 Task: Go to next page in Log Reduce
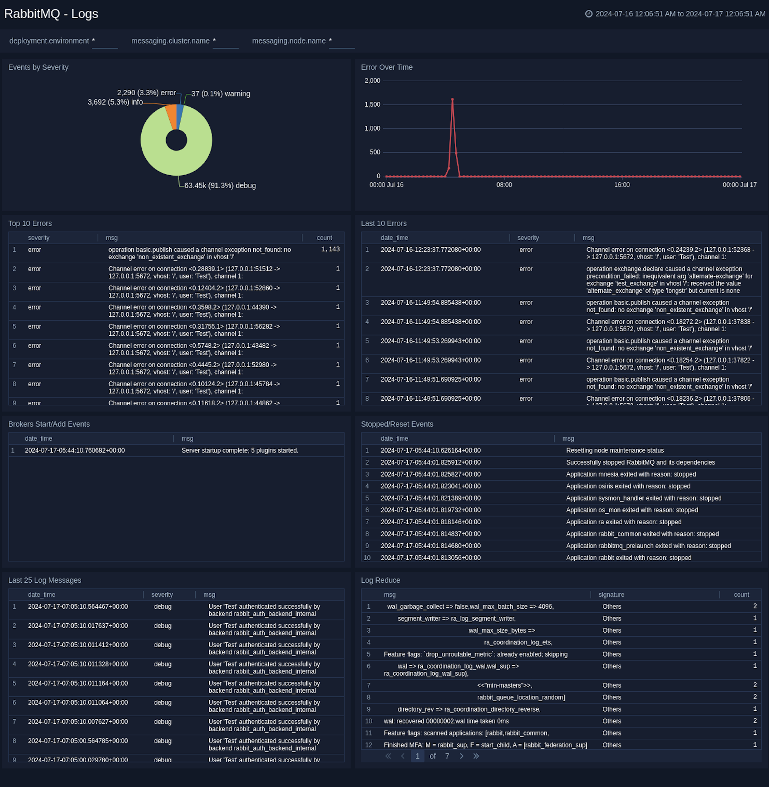[462, 756]
